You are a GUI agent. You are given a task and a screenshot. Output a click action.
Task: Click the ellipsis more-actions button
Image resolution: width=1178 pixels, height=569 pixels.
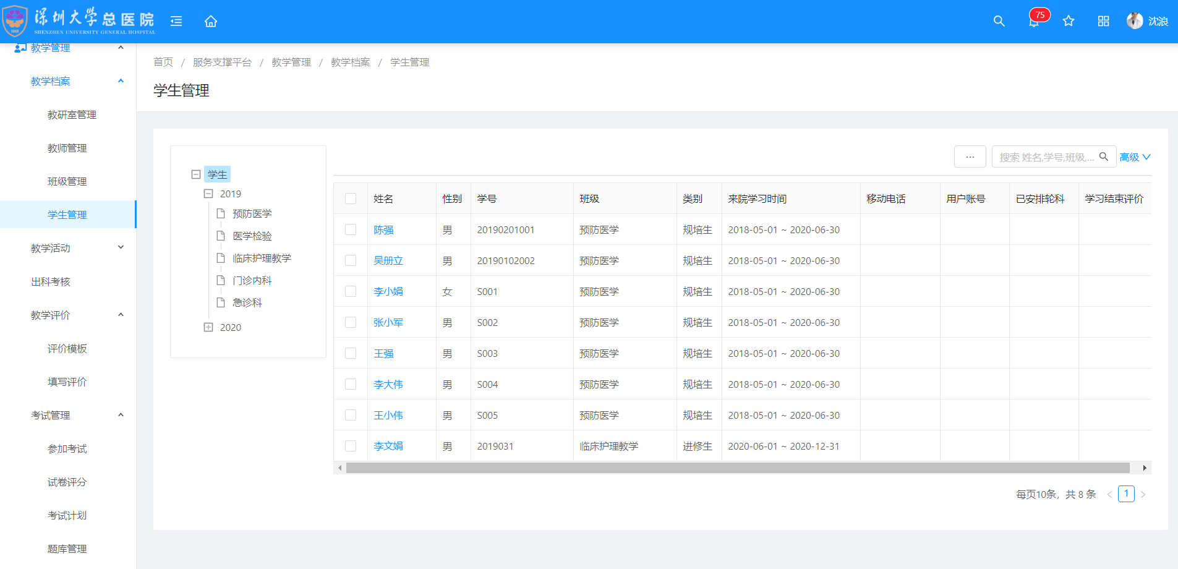[970, 156]
